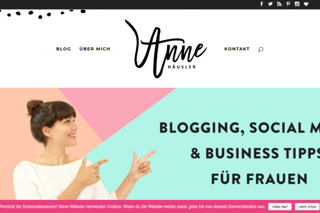Open the Instagram camera icon
320x213 pixels.
pyautogui.click(x=297, y=4)
